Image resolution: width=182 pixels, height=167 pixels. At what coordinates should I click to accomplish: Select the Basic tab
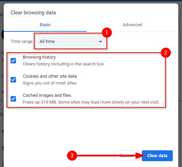(x=45, y=25)
